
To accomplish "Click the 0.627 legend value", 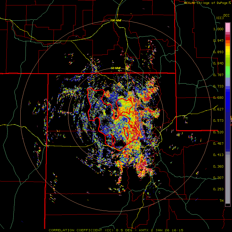I will 218,109.
